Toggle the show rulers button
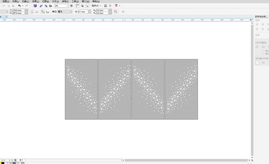The height and width of the screenshot is (164, 269). [77, 5]
